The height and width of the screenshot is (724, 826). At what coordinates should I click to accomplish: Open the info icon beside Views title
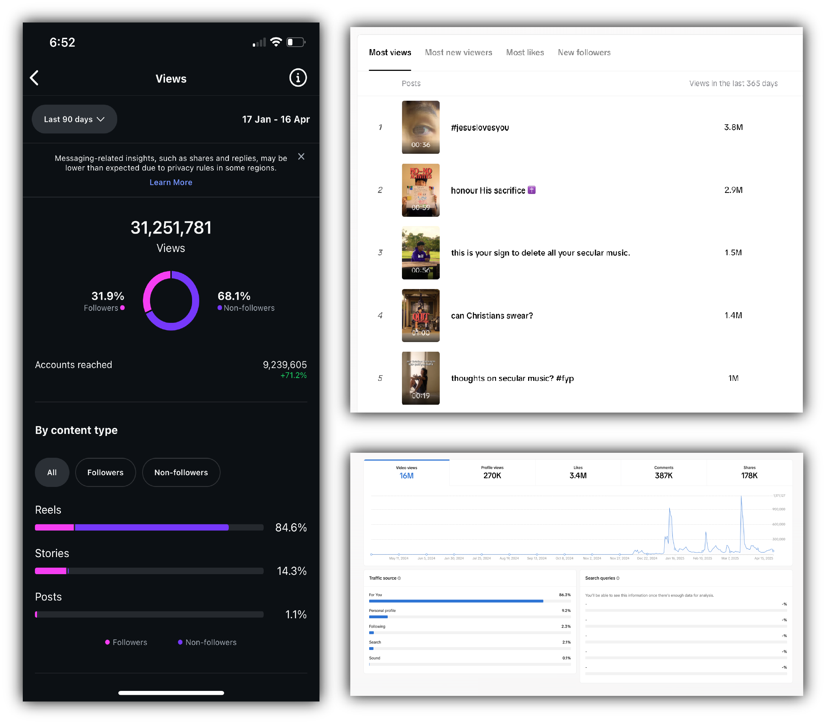click(x=298, y=78)
